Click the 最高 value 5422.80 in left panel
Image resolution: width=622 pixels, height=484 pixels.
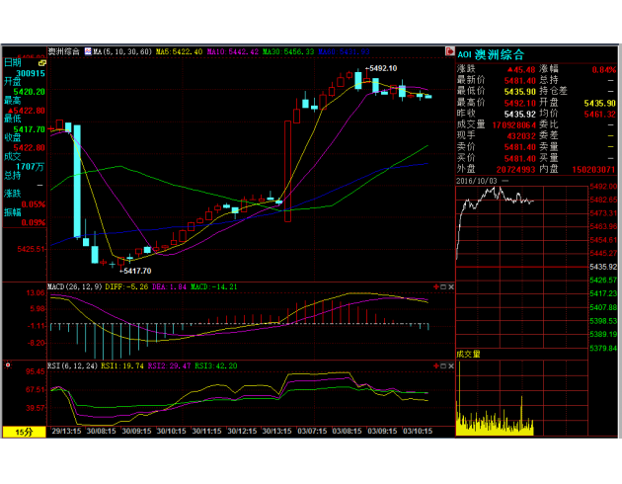click(27, 111)
